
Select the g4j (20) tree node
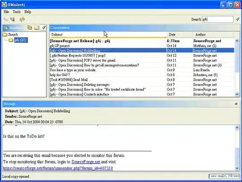pyautogui.click(x=21, y=40)
